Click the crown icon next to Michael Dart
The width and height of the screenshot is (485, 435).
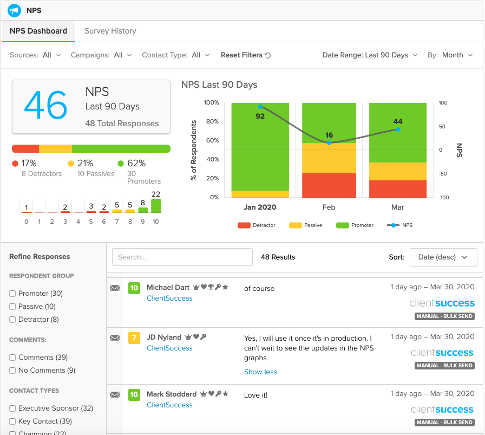[x=196, y=287]
